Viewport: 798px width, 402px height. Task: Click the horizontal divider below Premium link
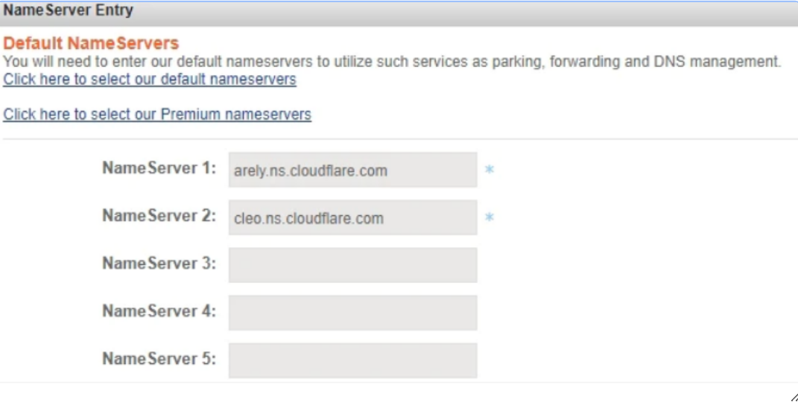(x=399, y=138)
